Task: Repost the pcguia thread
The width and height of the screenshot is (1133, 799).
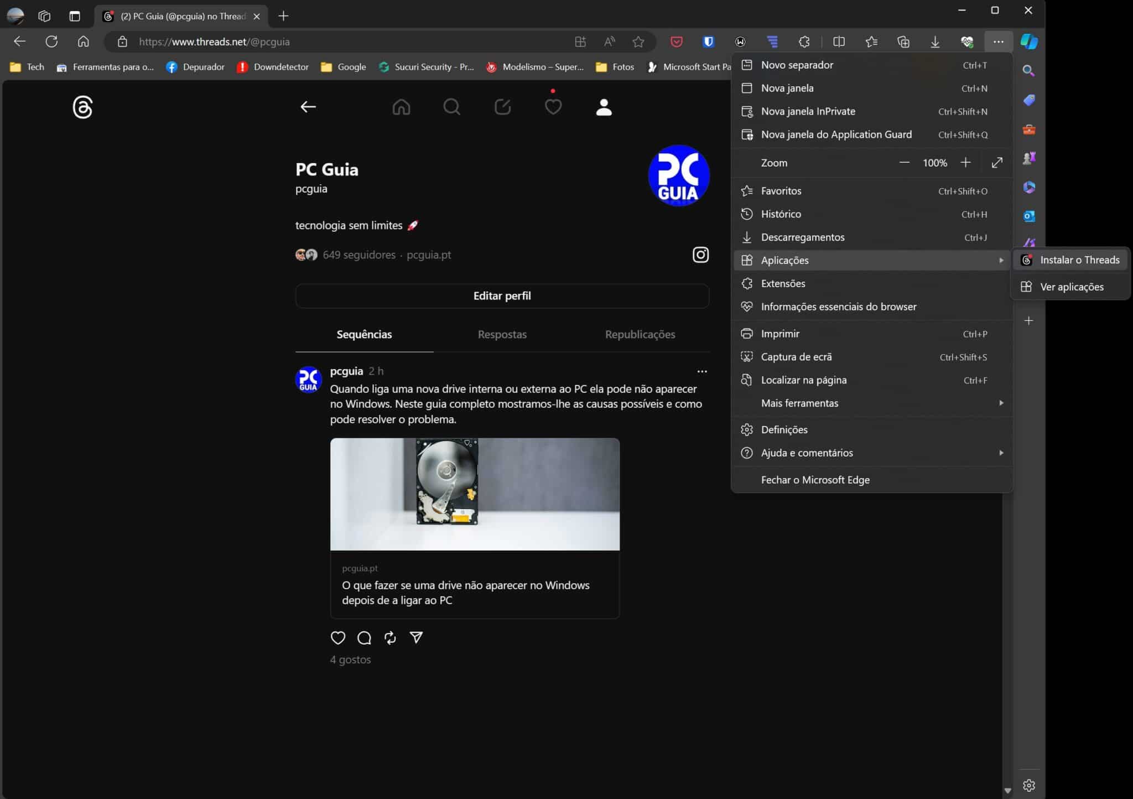Action: [x=390, y=638]
